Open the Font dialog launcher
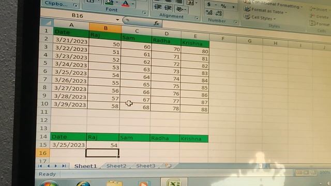Screen dimensions: 331x186 point(144,13)
